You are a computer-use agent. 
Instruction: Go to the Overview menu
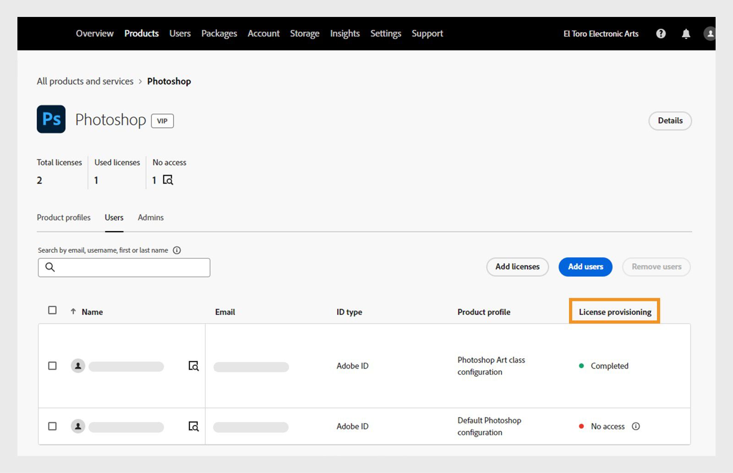coord(95,33)
